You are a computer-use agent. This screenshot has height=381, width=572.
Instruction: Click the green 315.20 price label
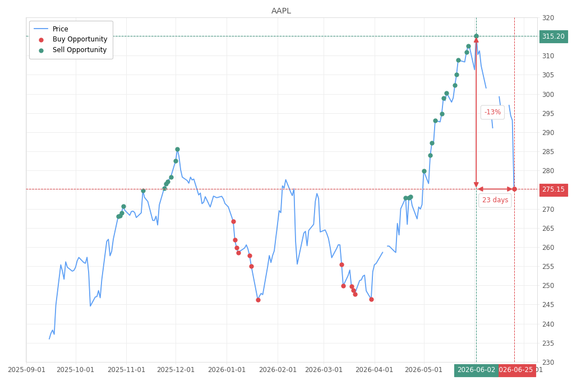coord(553,36)
